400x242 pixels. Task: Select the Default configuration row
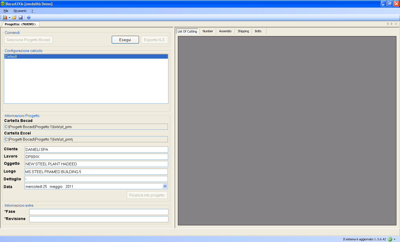(86, 56)
